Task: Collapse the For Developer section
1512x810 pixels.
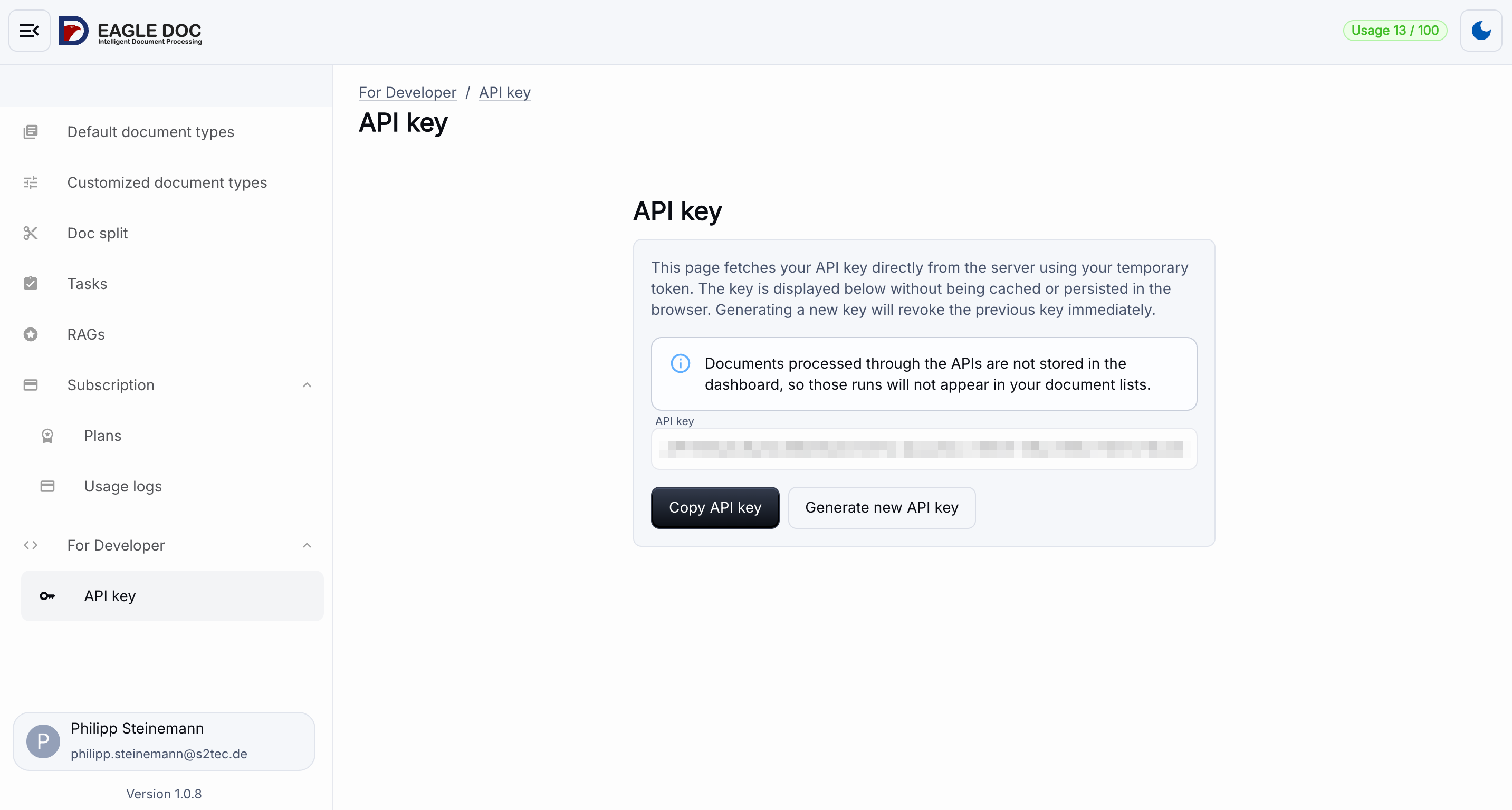Action: (x=307, y=545)
